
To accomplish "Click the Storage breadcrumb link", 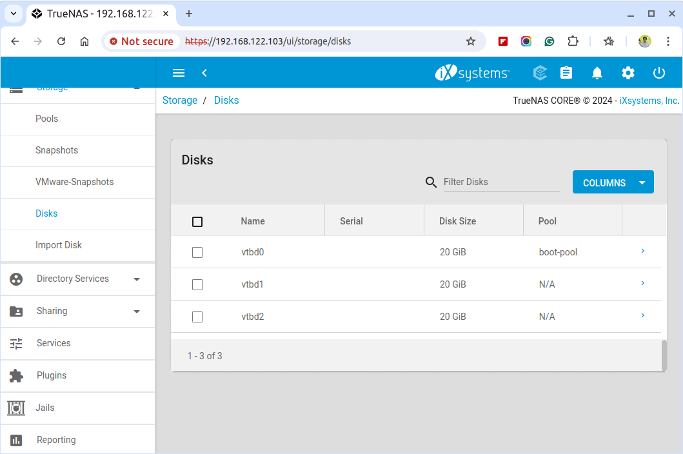I will coord(180,100).
